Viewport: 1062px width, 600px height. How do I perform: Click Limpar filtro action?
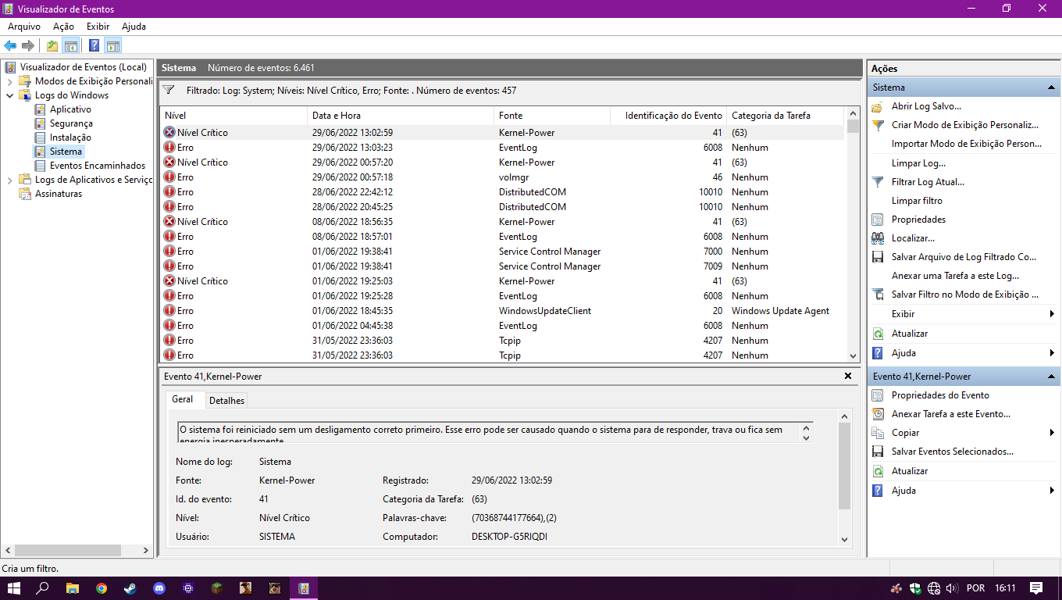tap(917, 201)
